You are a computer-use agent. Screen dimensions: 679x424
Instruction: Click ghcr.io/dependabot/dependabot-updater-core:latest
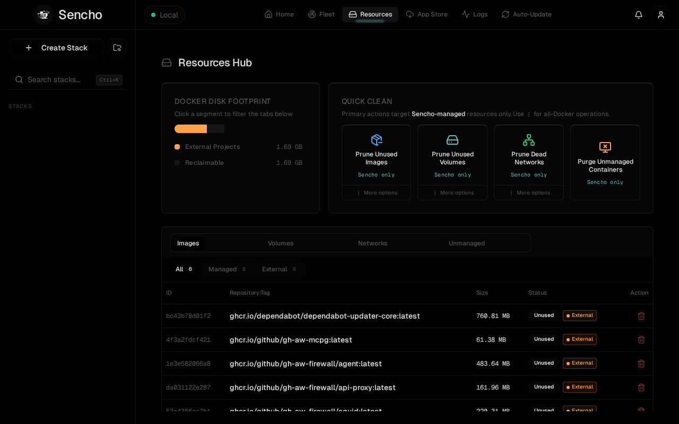(325, 316)
